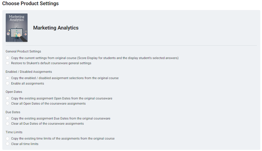Choose copy existing time limits option
The height and width of the screenshot is (151, 262).
pos(7,138)
